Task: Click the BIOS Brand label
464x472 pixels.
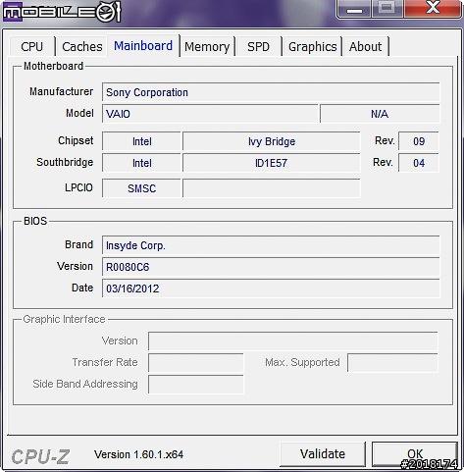Action: [78, 244]
